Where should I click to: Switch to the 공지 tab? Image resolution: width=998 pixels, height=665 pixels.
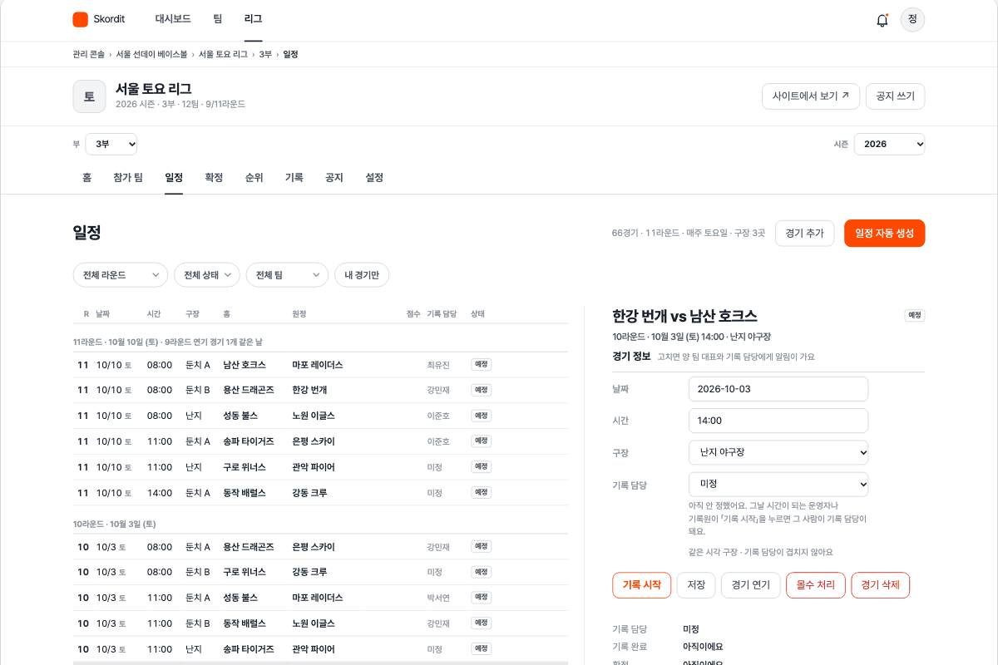tap(334, 178)
